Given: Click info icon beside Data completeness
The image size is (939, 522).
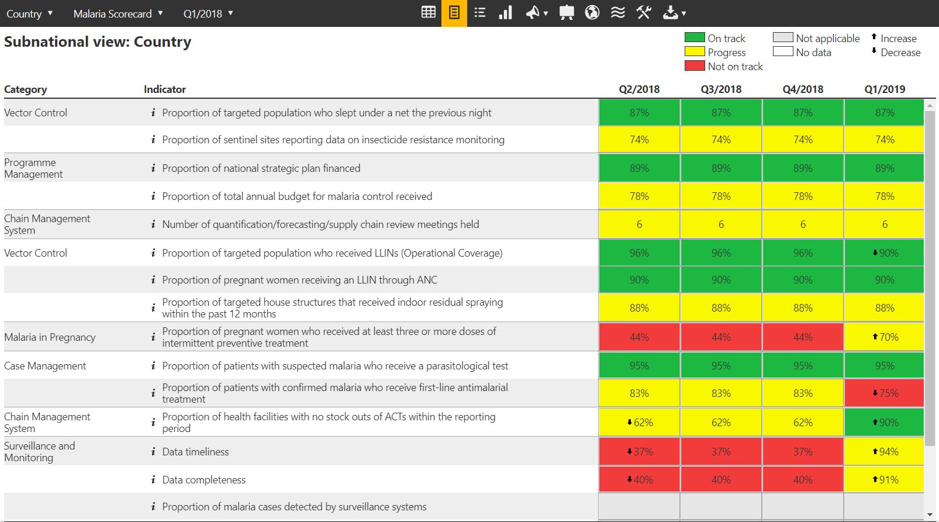Looking at the screenshot, I should (x=153, y=479).
